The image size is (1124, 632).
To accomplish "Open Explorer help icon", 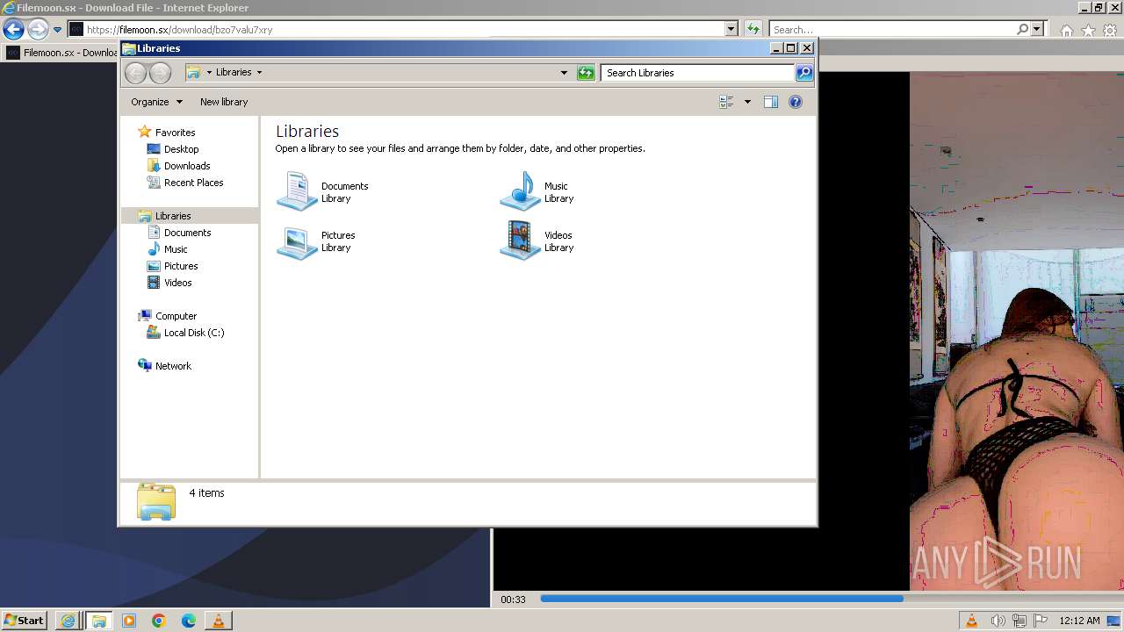I will [x=796, y=102].
